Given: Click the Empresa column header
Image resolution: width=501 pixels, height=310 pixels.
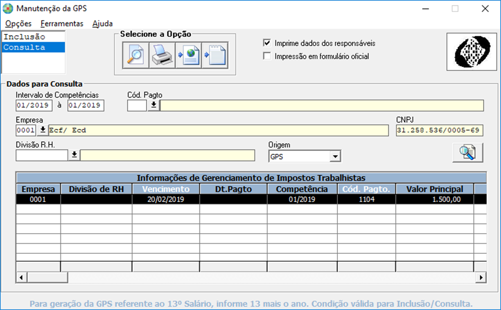Looking at the screenshot, I should [38, 189].
